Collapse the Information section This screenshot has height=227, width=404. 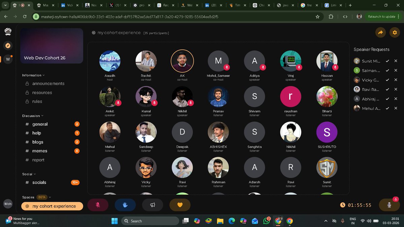pyautogui.click(x=33, y=75)
